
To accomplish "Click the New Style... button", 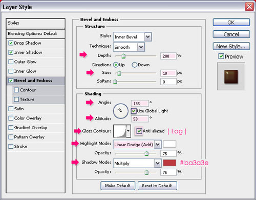I will pyautogui.click(x=231, y=46).
